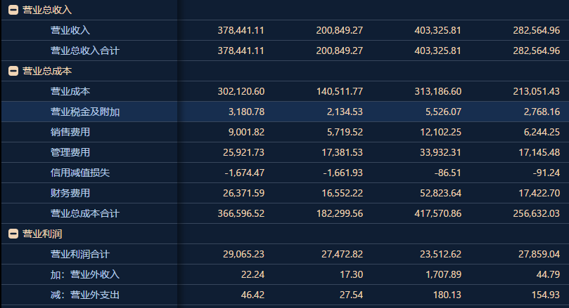
Task: Select the 营业成本 row label
Action: [70, 91]
